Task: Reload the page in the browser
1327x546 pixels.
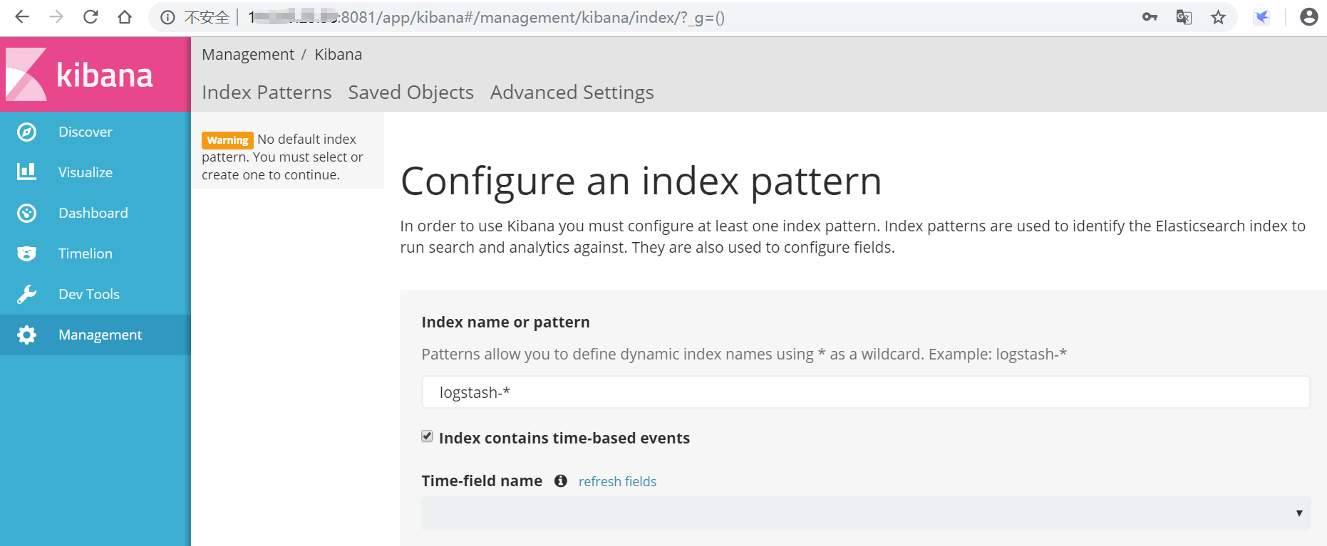Action: pyautogui.click(x=91, y=17)
